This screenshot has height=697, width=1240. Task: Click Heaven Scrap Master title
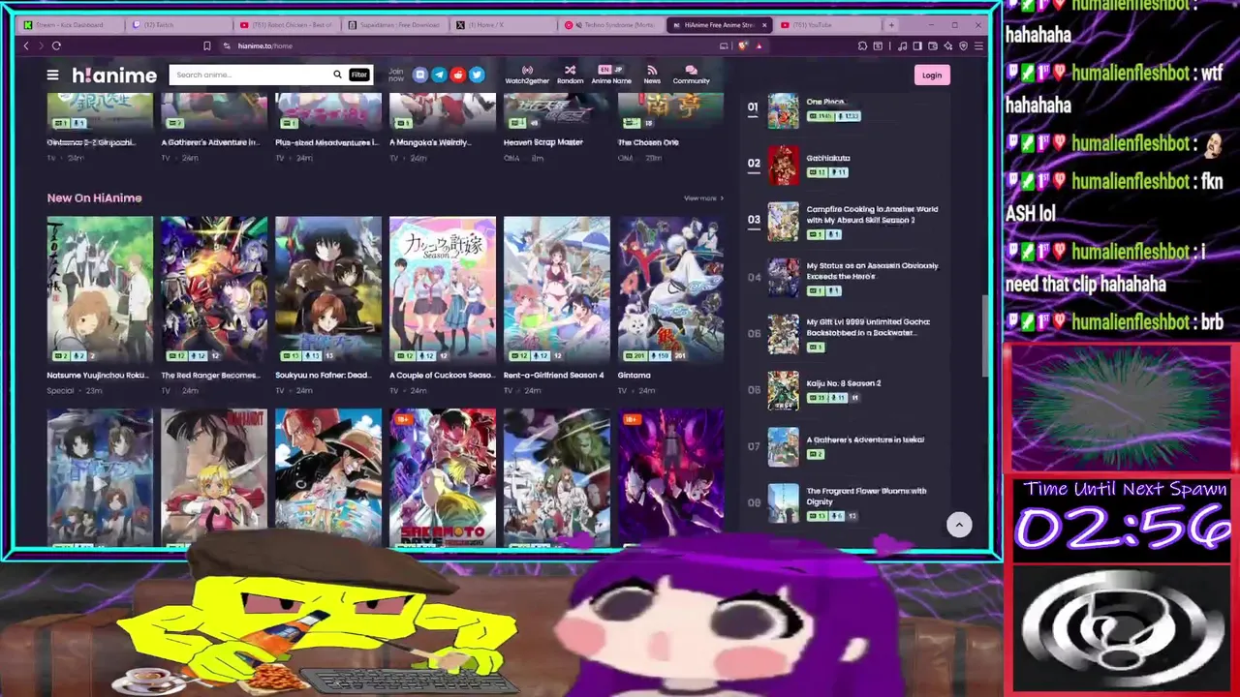543,142
